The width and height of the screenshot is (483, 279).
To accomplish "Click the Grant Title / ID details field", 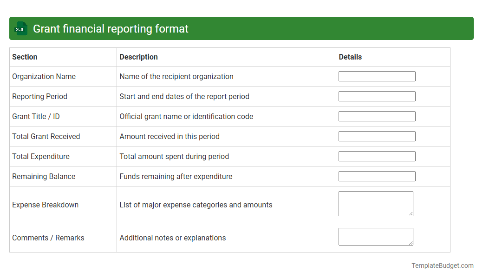I will tap(377, 116).
